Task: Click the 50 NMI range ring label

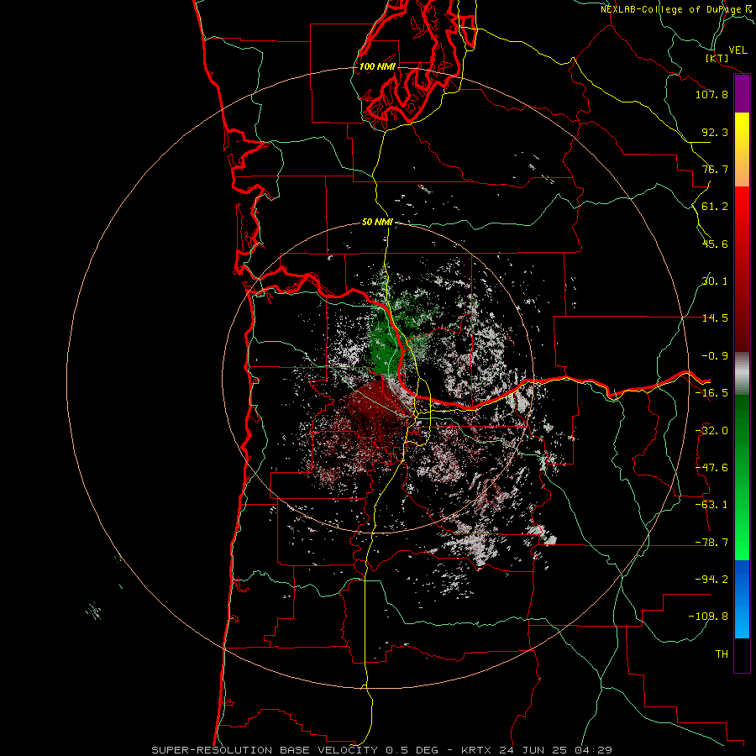Action: point(377,223)
